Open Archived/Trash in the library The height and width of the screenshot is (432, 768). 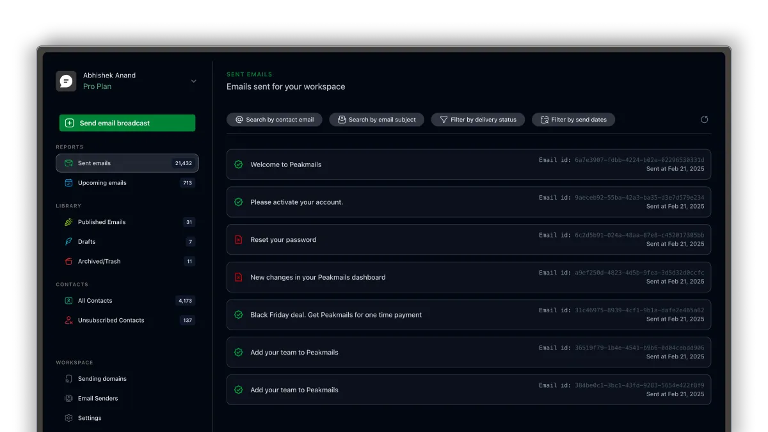(127, 261)
